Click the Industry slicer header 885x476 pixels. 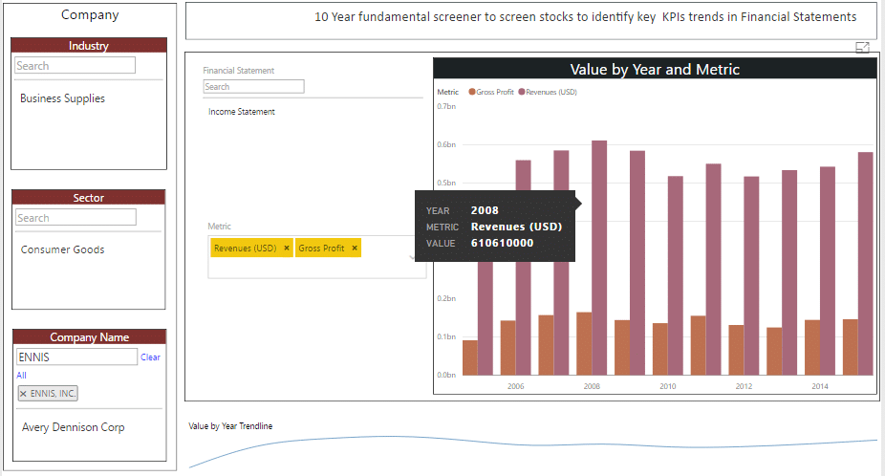coord(89,45)
